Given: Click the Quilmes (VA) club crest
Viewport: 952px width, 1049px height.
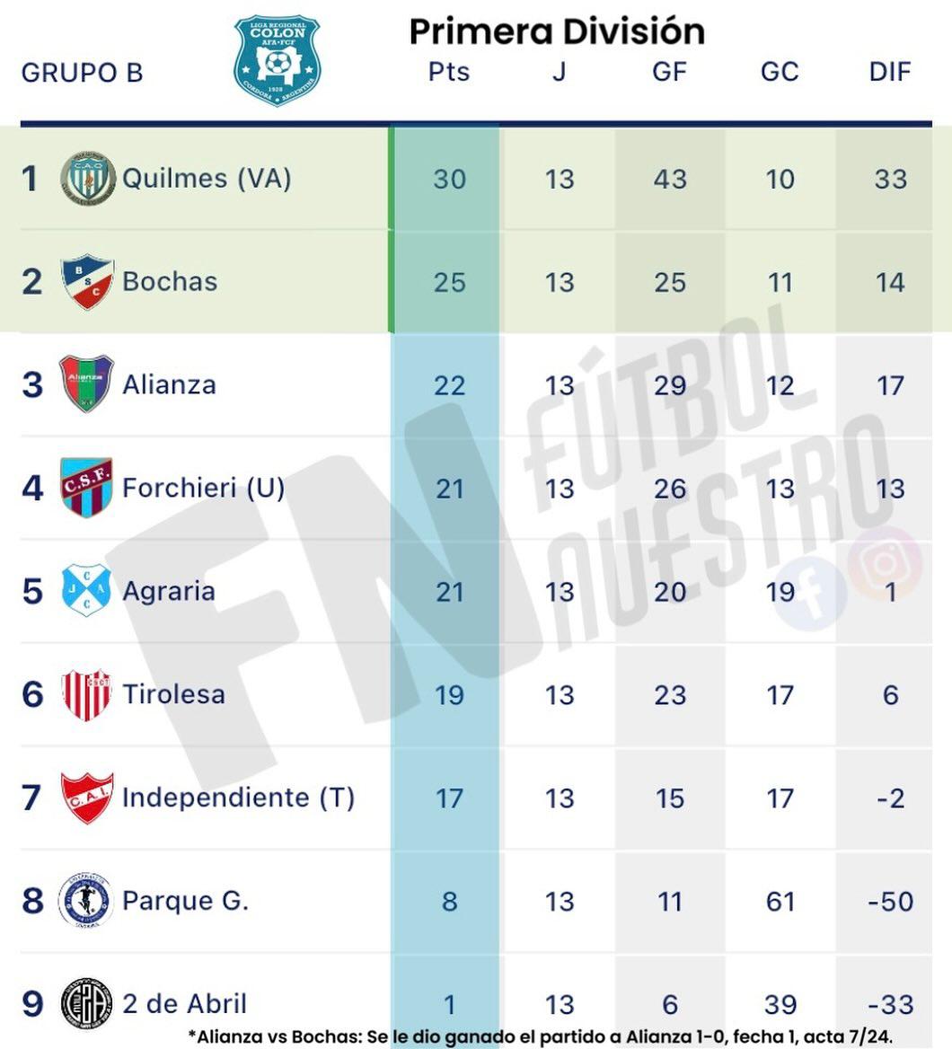Looking at the screenshot, I should 87,178.
